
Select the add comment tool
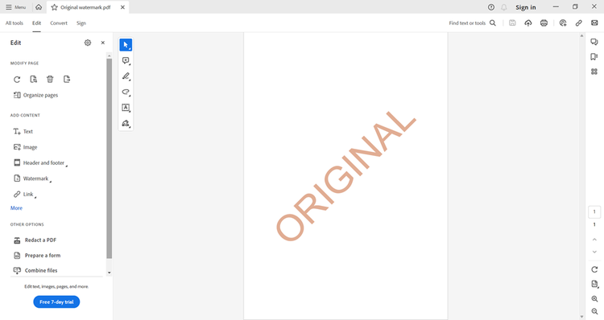(126, 60)
